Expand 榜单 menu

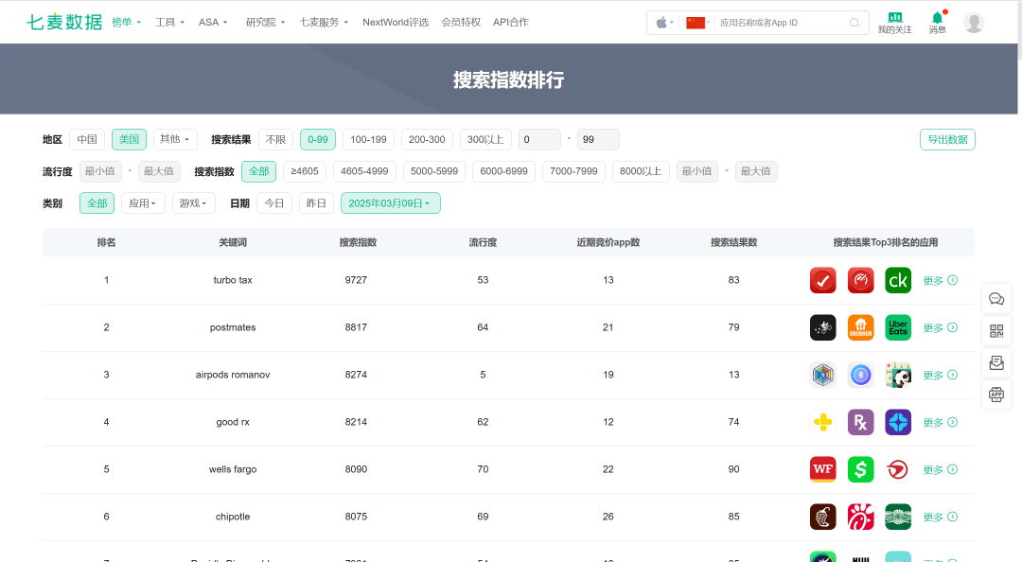pos(127,22)
